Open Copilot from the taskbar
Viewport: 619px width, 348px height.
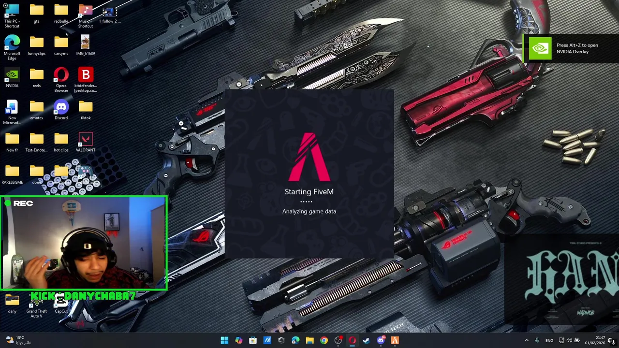(239, 341)
